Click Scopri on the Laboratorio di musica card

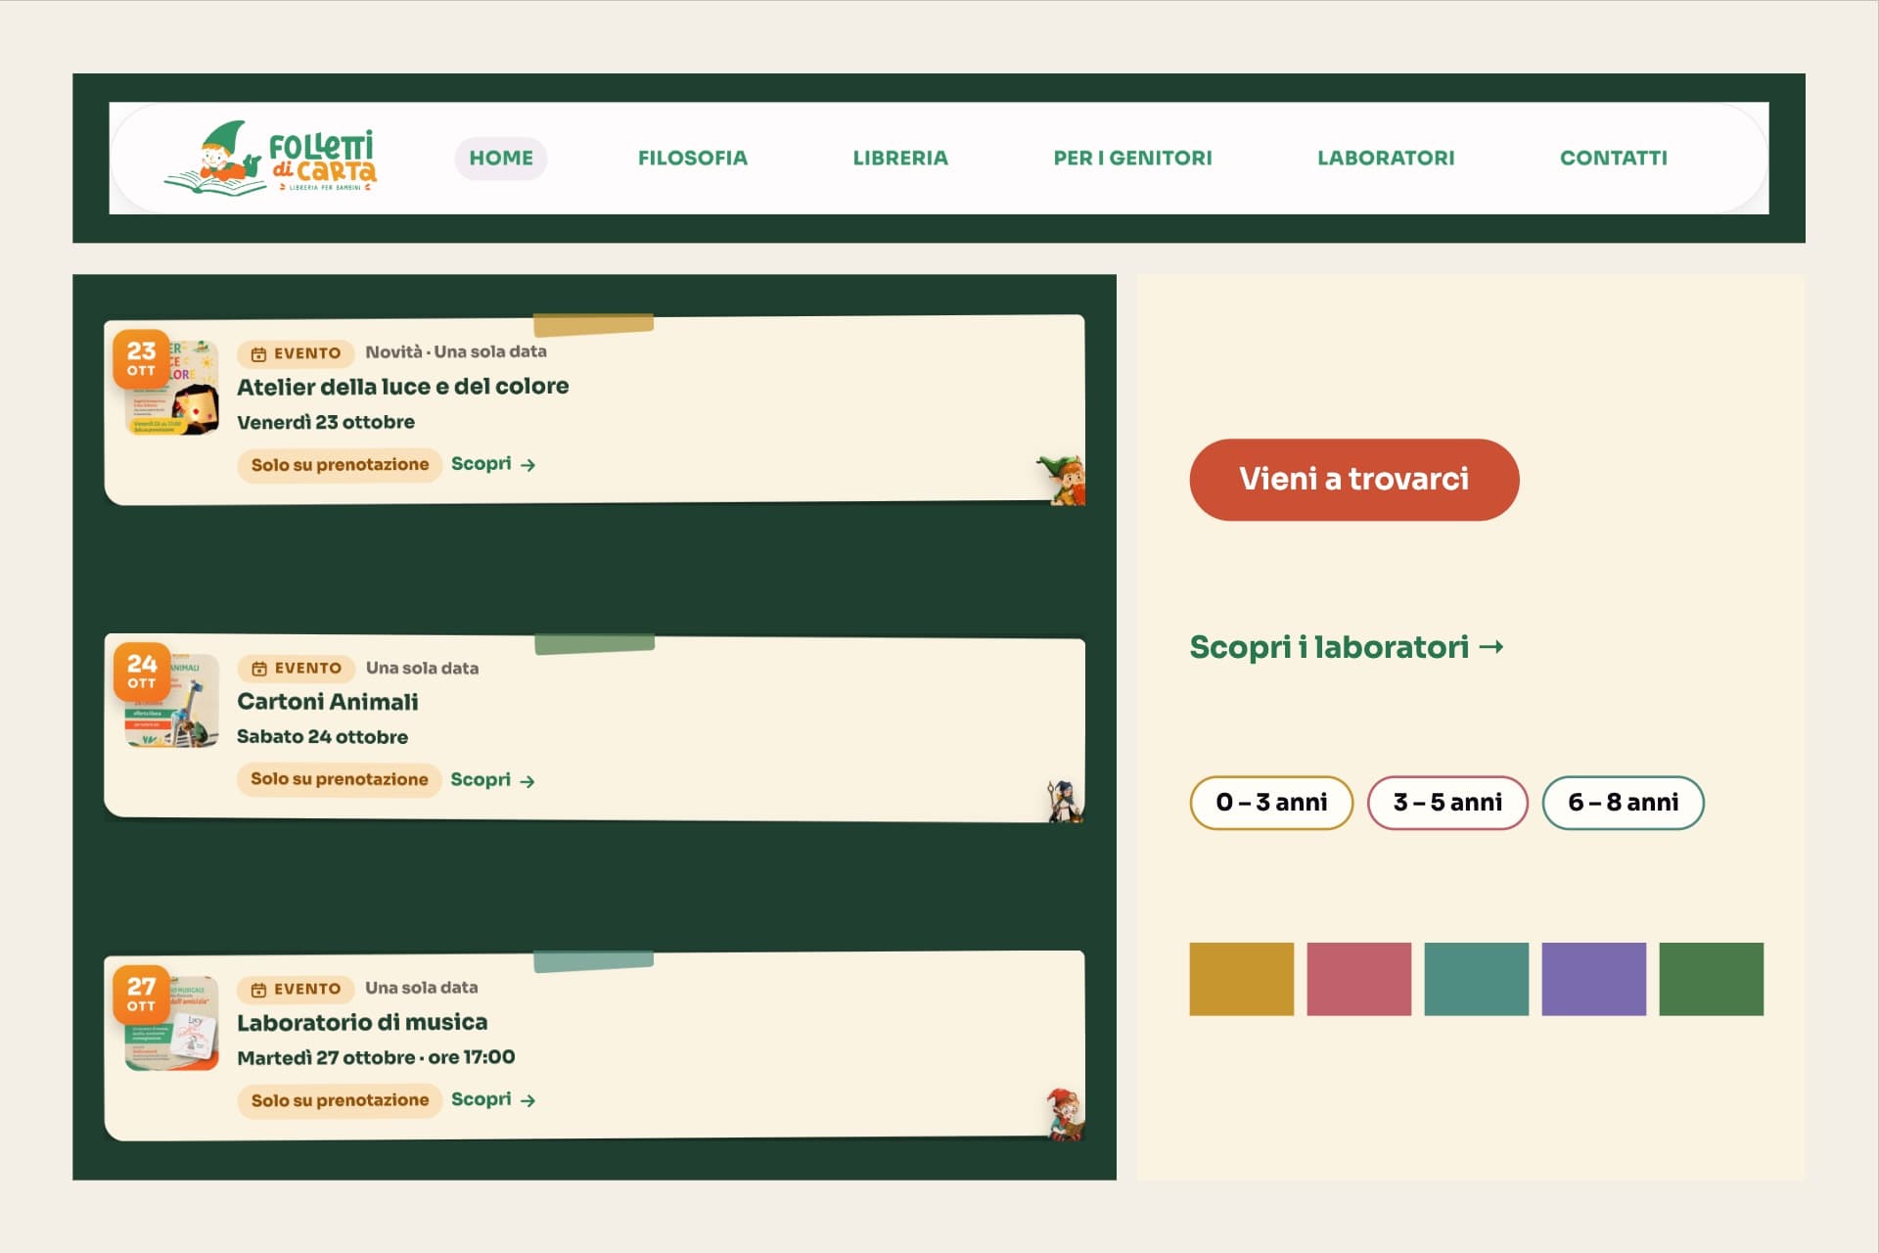point(493,1099)
